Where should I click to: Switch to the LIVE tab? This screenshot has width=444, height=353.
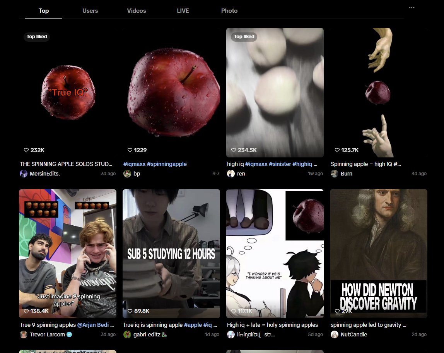(x=183, y=11)
